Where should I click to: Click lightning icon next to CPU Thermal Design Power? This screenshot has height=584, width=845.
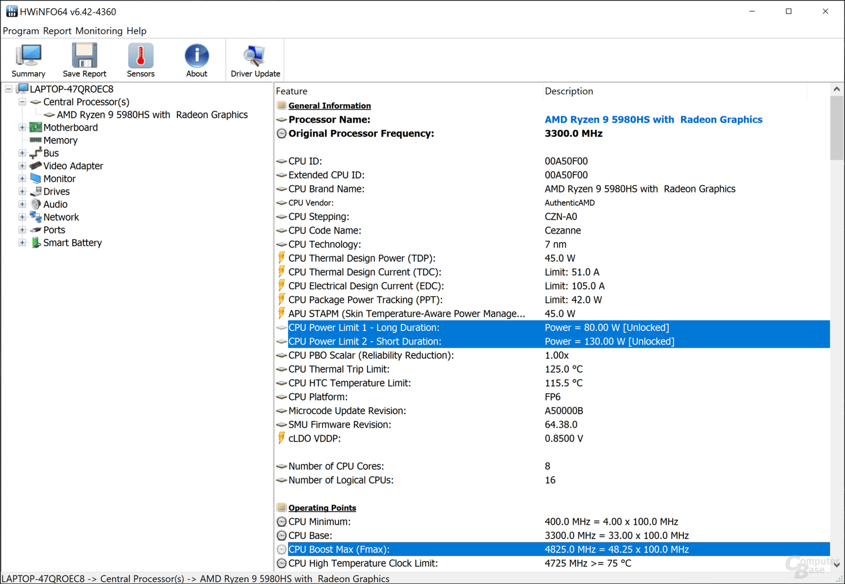[281, 258]
